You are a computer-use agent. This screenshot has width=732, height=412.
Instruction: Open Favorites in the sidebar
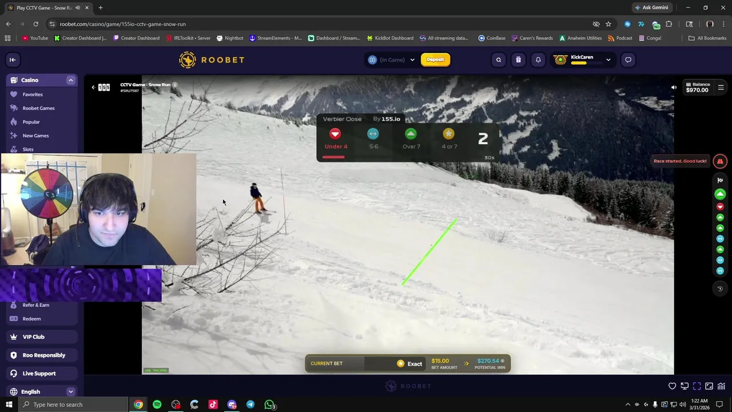(33, 94)
